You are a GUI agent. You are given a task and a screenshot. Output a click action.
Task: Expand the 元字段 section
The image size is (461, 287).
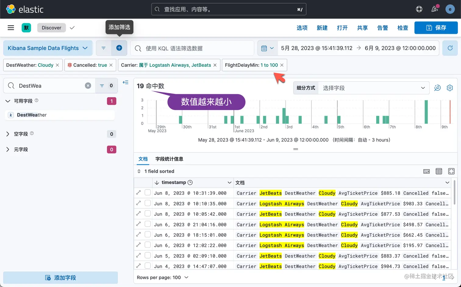click(x=8, y=150)
